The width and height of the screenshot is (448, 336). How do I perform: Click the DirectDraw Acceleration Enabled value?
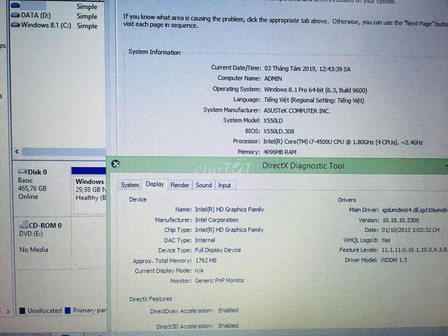click(x=228, y=310)
